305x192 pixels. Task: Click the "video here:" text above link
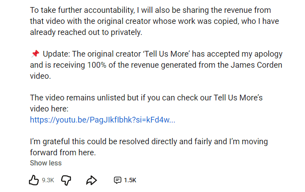pyautogui.click(x=49, y=108)
